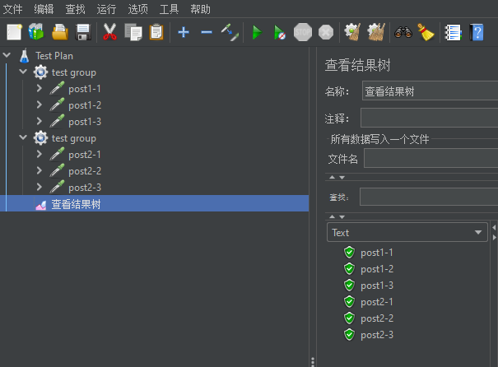The height and width of the screenshot is (367, 498).
Task: Click the Open file folder icon
Action: (x=60, y=32)
